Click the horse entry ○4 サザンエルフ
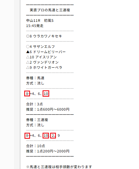This screenshot has height=169, width=139. tap(41, 46)
